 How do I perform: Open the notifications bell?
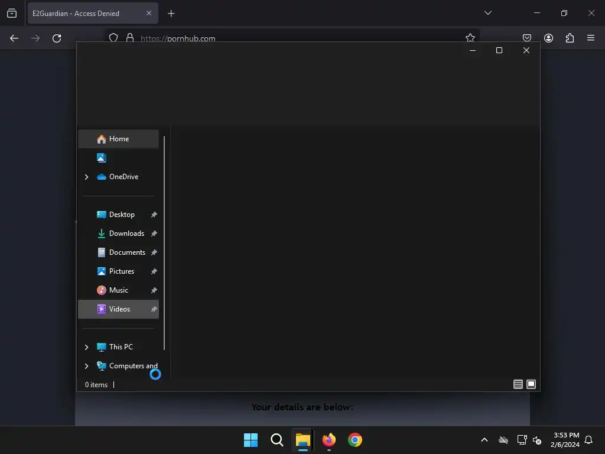589,440
